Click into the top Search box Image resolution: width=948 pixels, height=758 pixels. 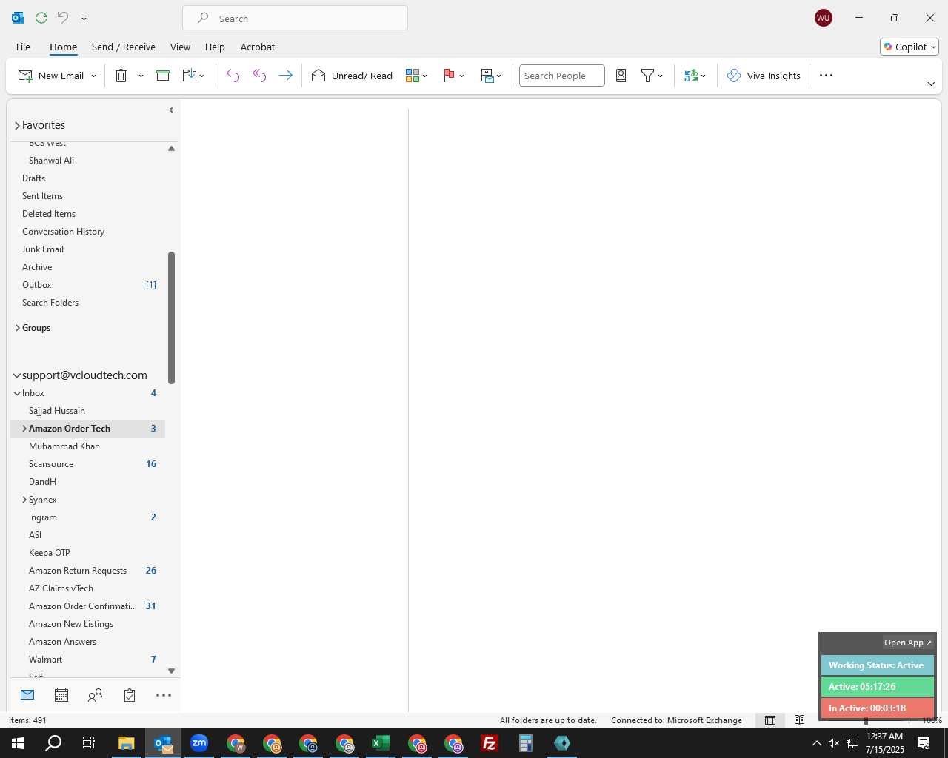pyautogui.click(x=295, y=19)
